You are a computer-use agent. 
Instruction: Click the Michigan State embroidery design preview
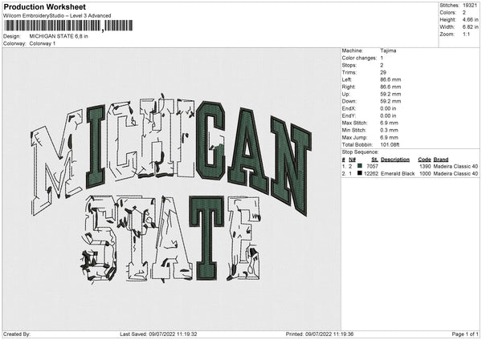point(171,189)
